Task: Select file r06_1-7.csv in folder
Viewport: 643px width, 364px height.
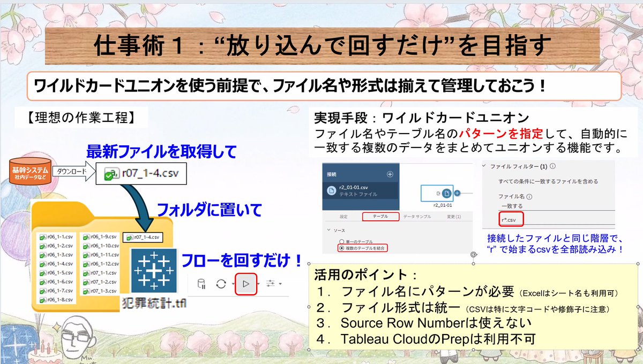Action: click(x=56, y=291)
